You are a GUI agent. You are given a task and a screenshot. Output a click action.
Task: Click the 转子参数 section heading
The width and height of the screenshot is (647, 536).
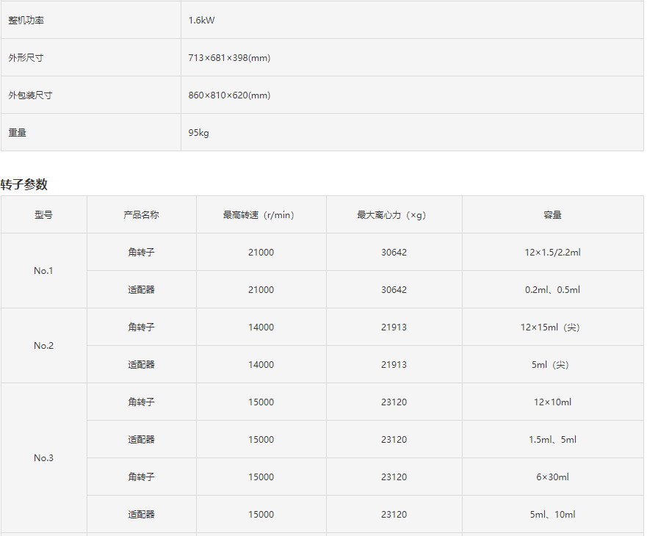tap(24, 184)
